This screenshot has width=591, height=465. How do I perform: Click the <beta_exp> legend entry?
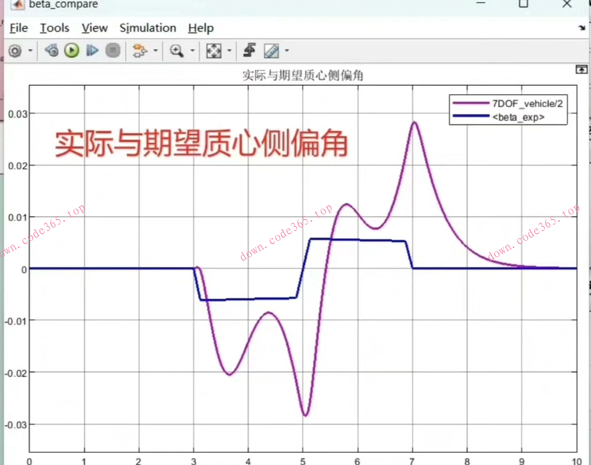point(518,117)
